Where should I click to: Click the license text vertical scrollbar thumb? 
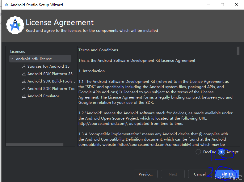(x=238, y=51)
